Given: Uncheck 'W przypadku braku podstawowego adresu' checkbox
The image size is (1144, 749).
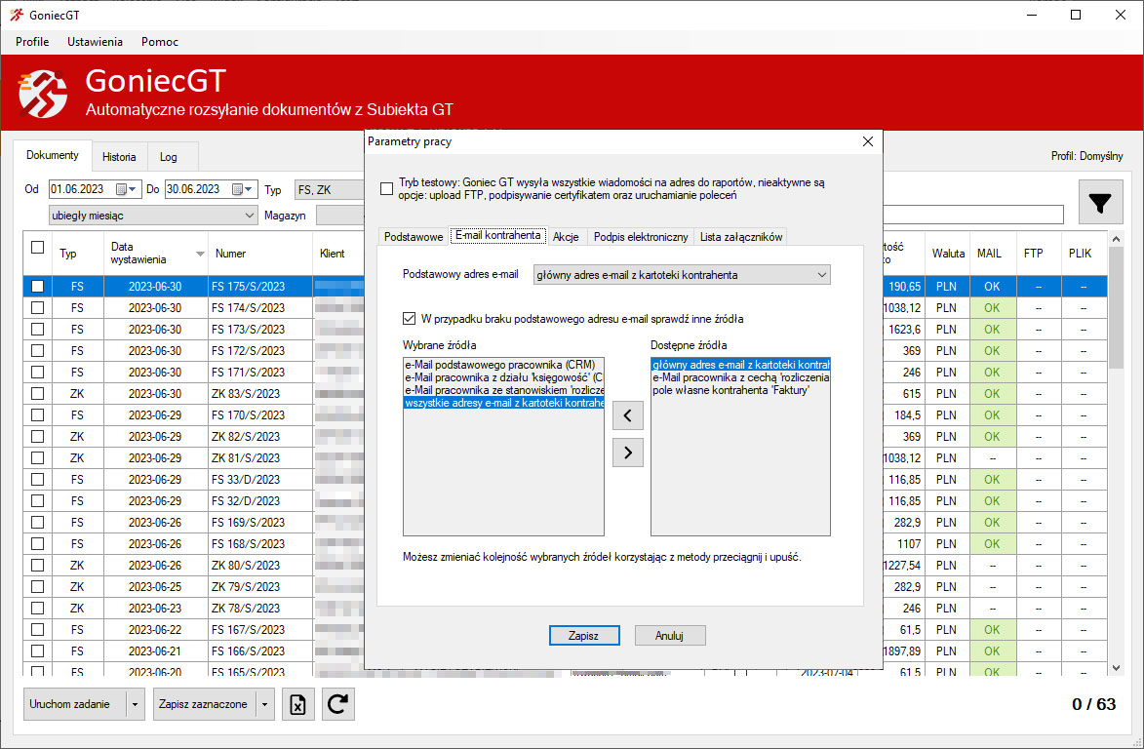Looking at the screenshot, I should click(x=410, y=319).
